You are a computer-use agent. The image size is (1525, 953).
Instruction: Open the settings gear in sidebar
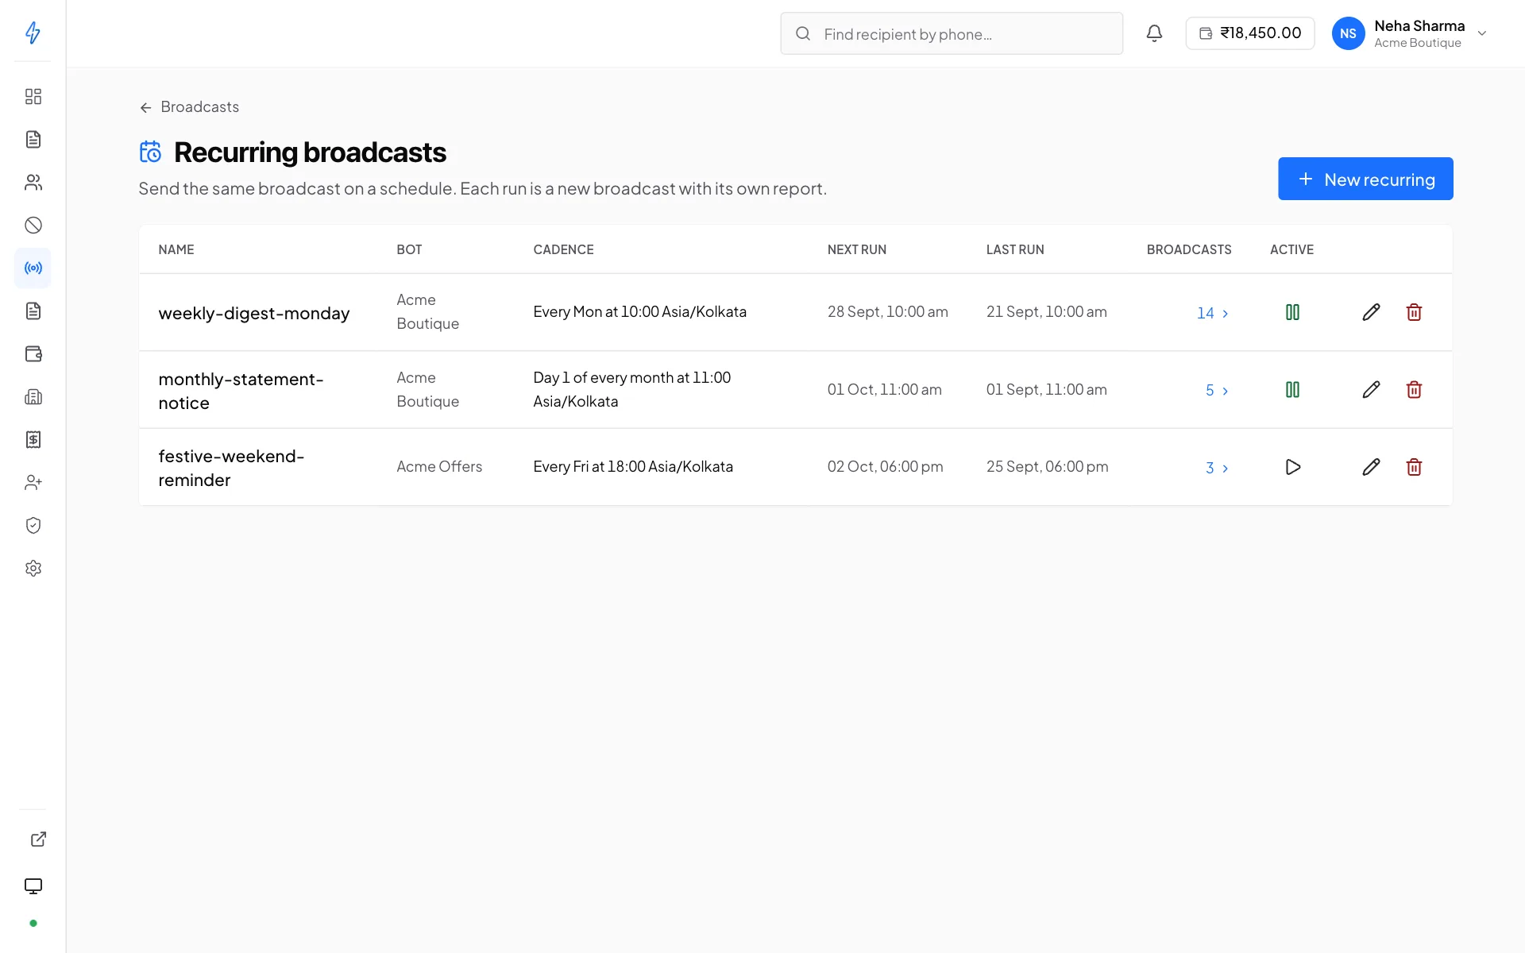pyautogui.click(x=33, y=569)
